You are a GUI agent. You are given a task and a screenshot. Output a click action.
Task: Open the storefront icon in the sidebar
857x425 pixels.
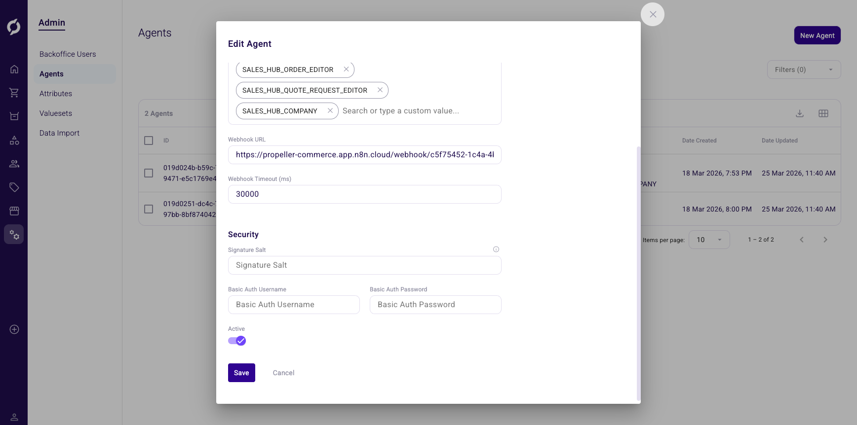(x=14, y=211)
